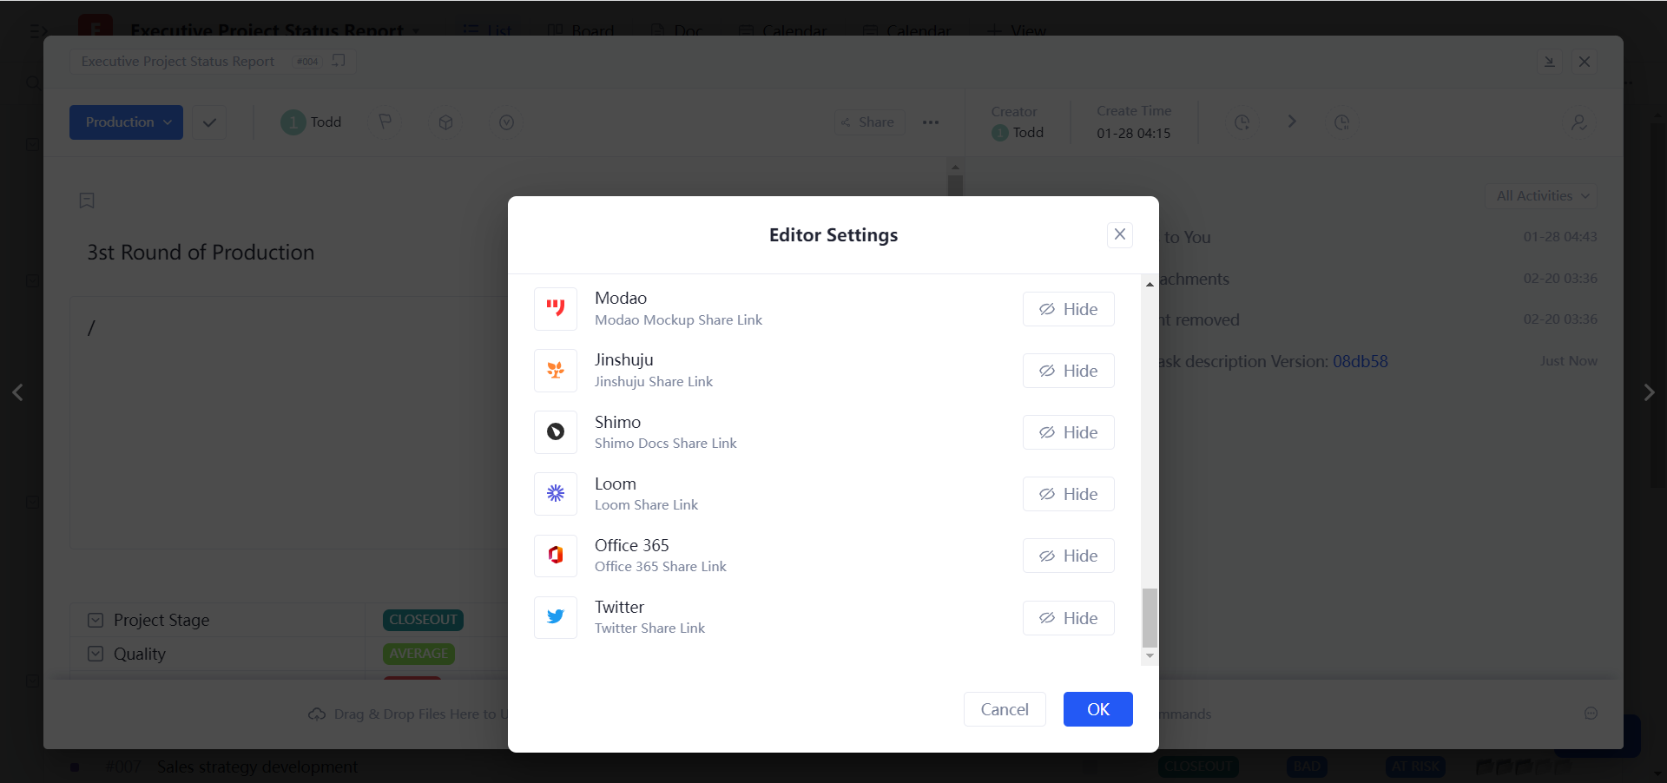Click the Twitter bird icon

click(556, 617)
